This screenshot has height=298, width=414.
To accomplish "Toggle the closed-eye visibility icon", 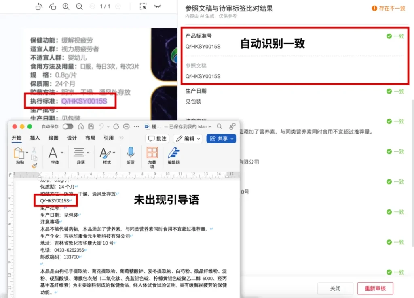I will coord(158,6).
